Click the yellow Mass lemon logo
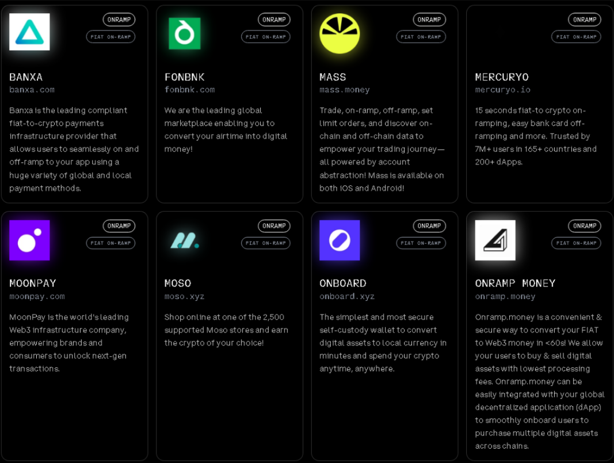Viewport: 614px width, 463px height. click(340, 33)
